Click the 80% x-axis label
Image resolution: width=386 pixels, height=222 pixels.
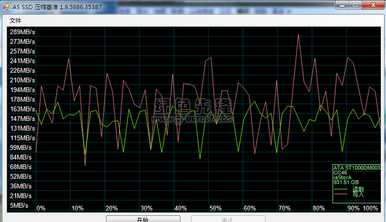click(x=318, y=208)
